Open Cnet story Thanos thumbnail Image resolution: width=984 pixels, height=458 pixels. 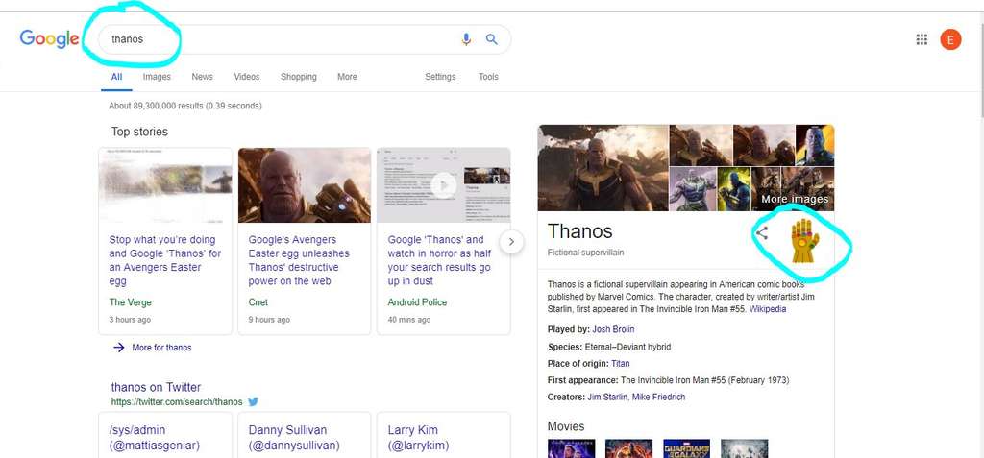[305, 185]
